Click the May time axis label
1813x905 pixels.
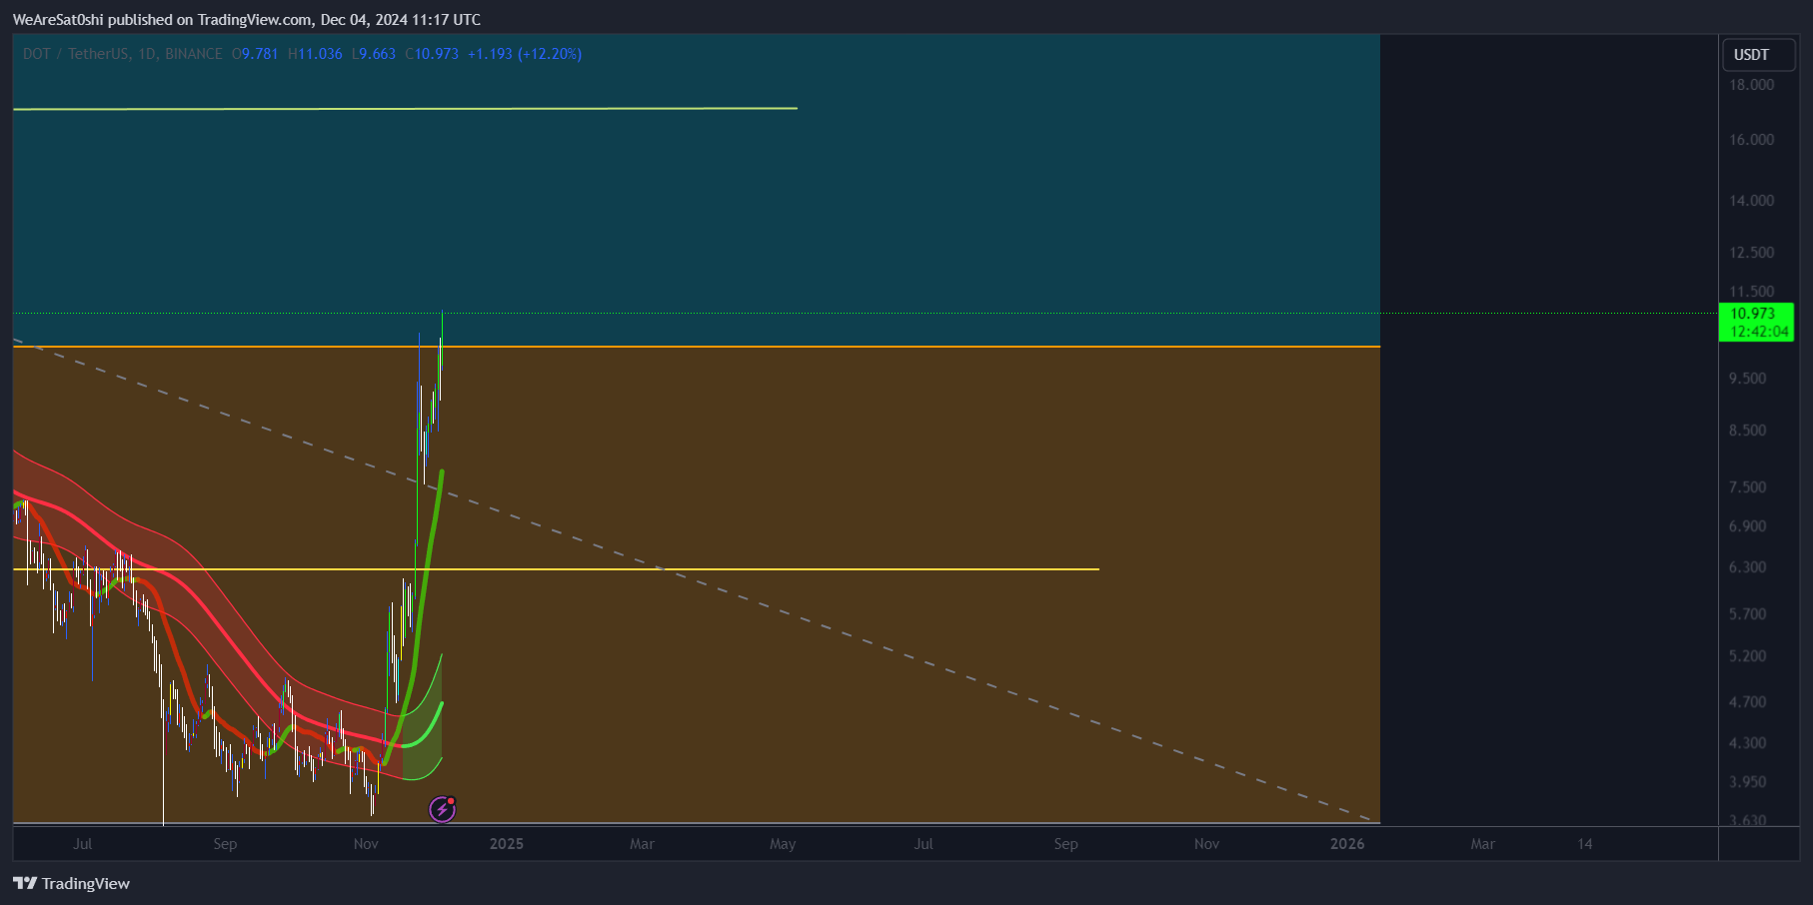[783, 844]
